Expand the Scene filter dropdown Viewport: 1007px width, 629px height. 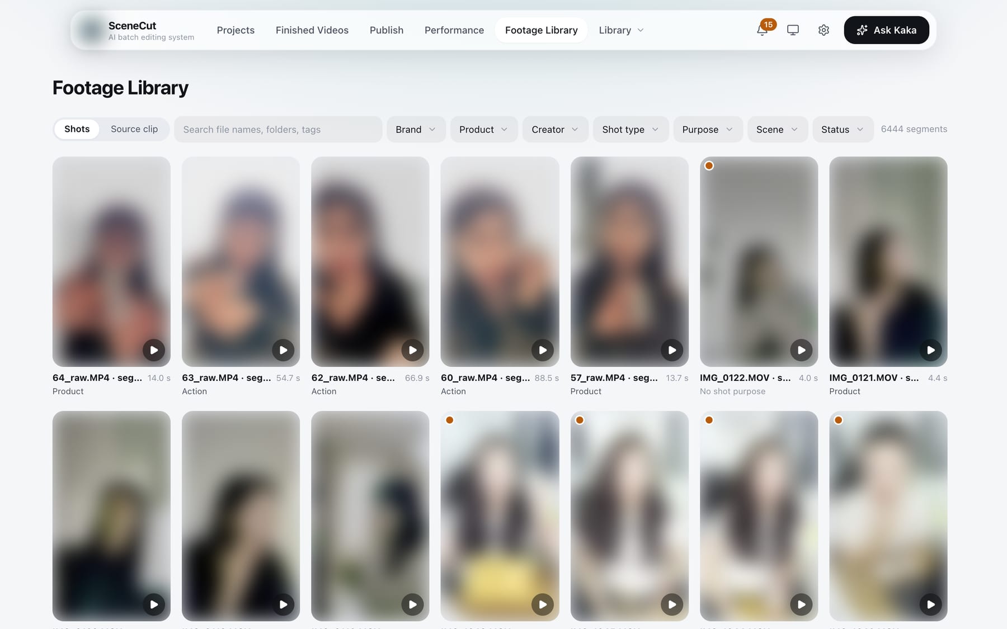(x=777, y=129)
